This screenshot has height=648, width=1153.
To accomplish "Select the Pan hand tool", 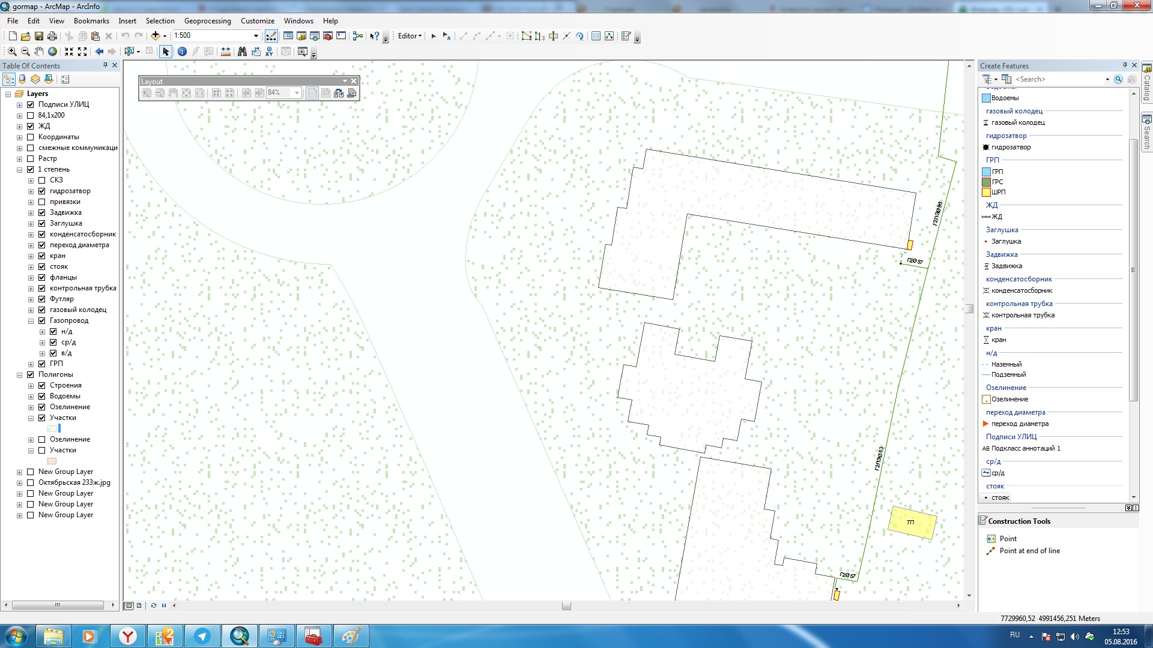I will click(39, 52).
